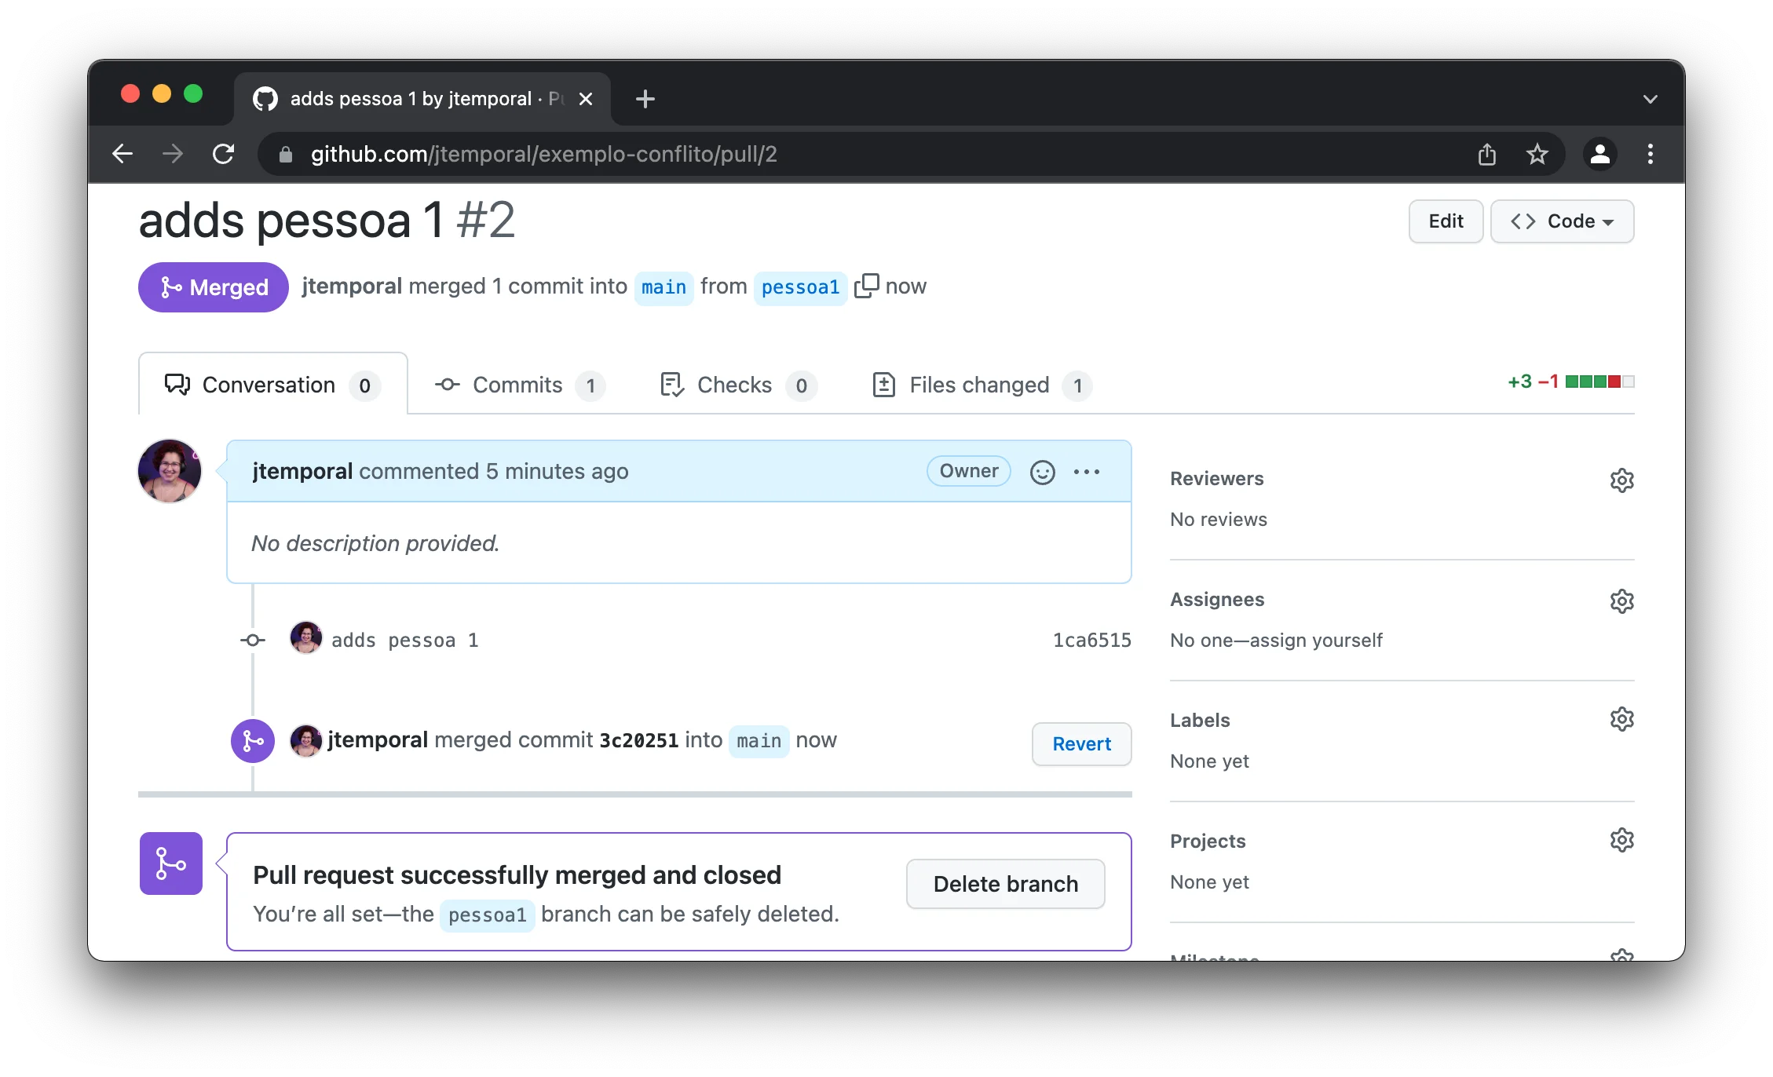Switch to the Commits tab
Screen dimensions: 1773x1077
point(517,385)
